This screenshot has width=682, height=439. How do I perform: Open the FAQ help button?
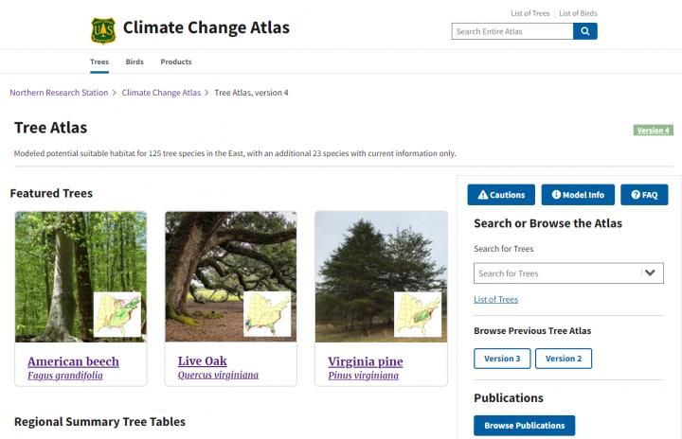pyautogui.click(x=644, y=195)
